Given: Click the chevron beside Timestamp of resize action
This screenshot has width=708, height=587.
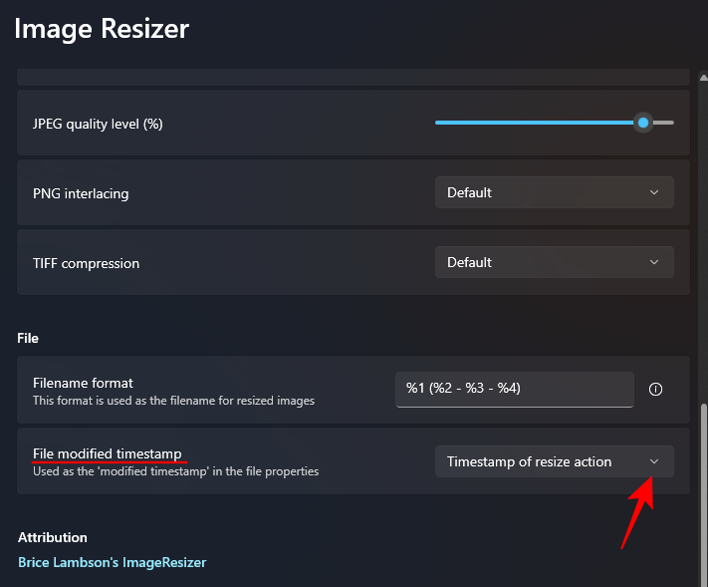Looking at the screenshot, I should point(654,461).
